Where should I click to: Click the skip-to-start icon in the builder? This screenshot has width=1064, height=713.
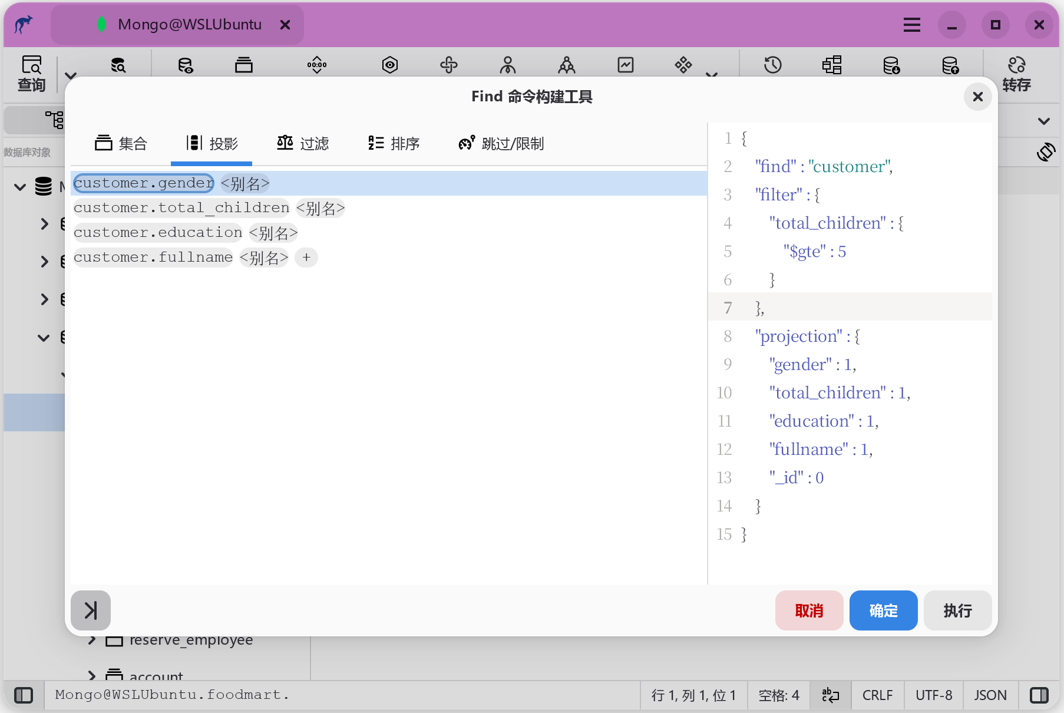point(90,610)
